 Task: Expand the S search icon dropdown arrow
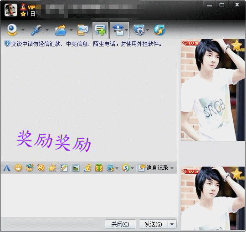[132, 168]
